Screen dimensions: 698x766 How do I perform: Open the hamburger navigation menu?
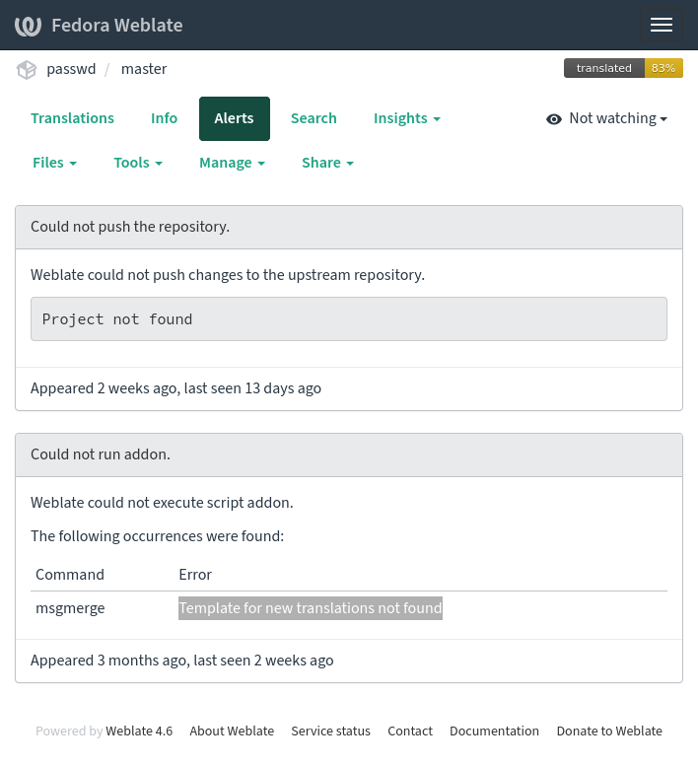click(661, 25)
